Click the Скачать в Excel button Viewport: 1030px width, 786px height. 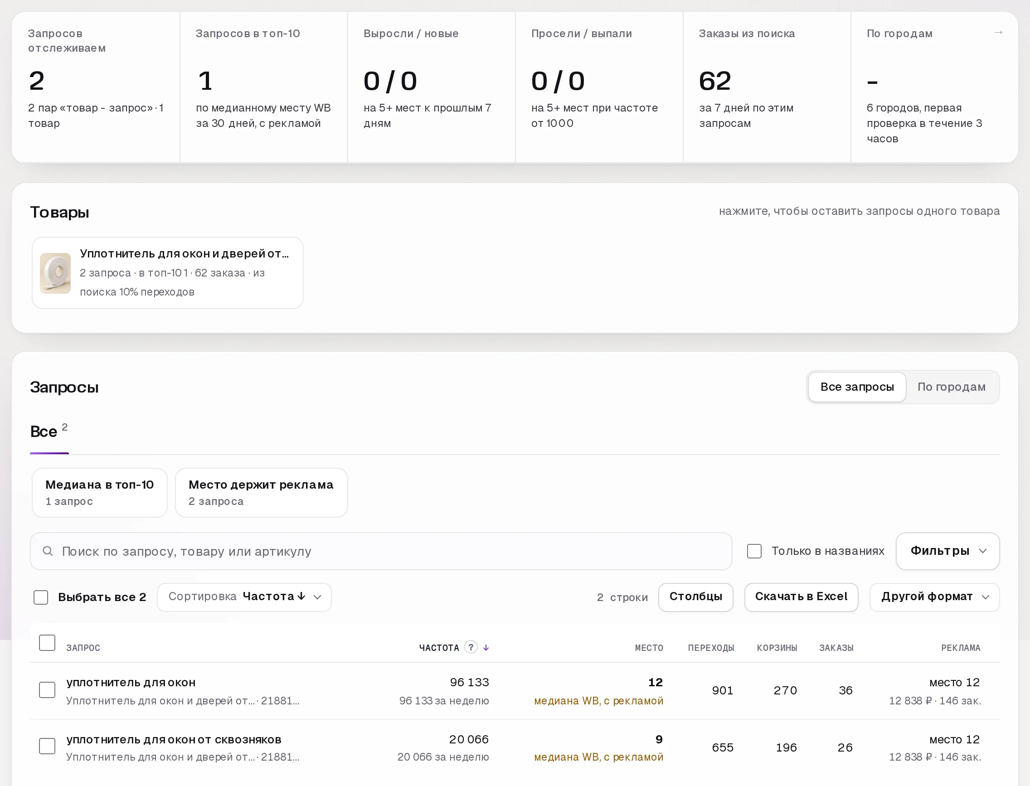(801, 597)
